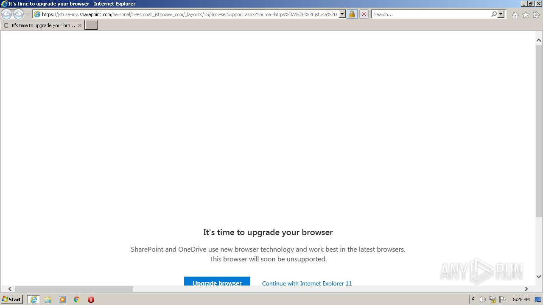This screenshot has width=543, height=305.
Task: Show hidden system tray icons arrow
Action: (473, 299)
